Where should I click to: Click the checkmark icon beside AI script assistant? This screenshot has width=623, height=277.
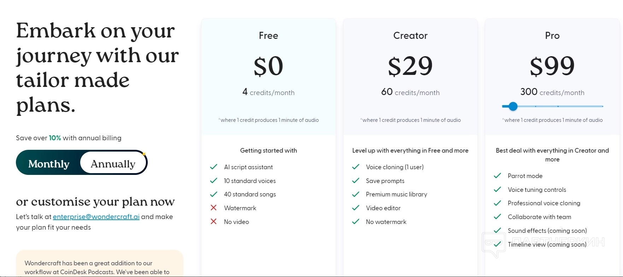point(213,167)
